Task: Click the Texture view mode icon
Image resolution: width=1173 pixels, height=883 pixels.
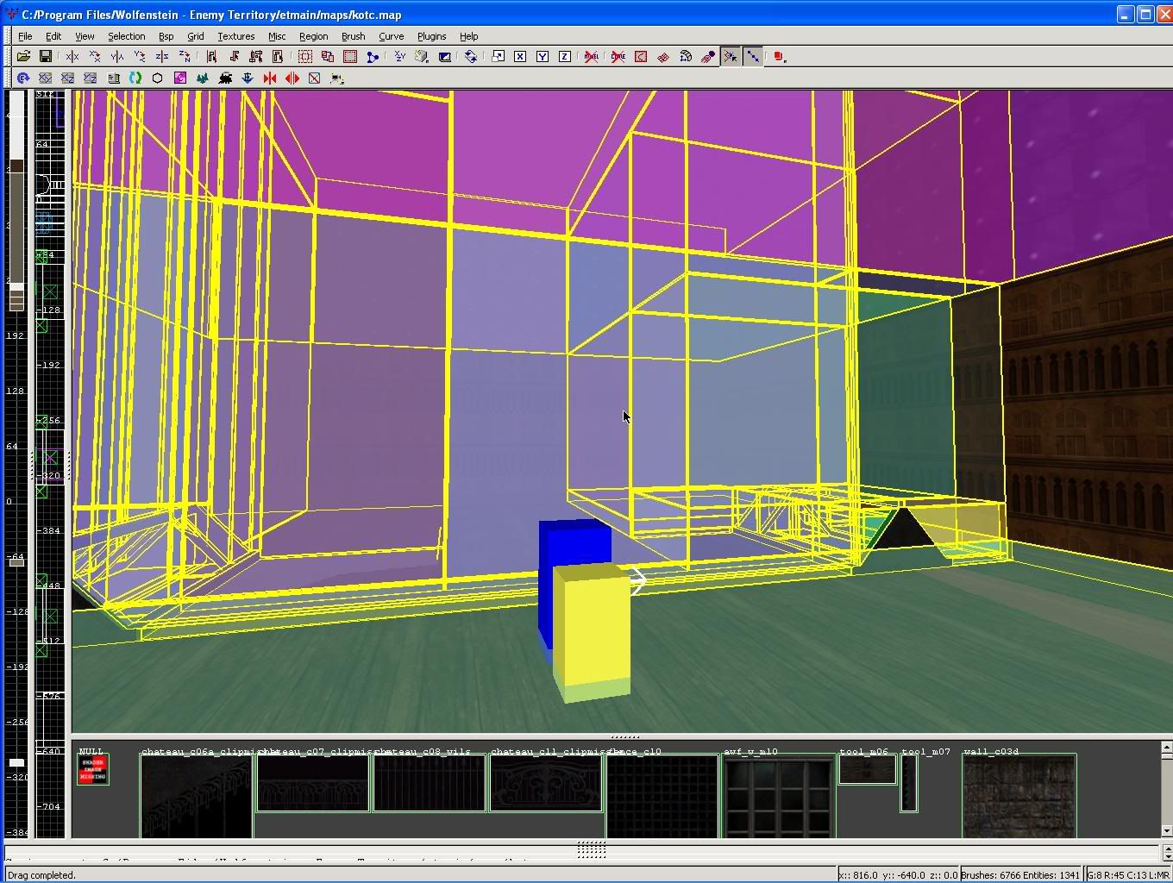Action: 422,56
